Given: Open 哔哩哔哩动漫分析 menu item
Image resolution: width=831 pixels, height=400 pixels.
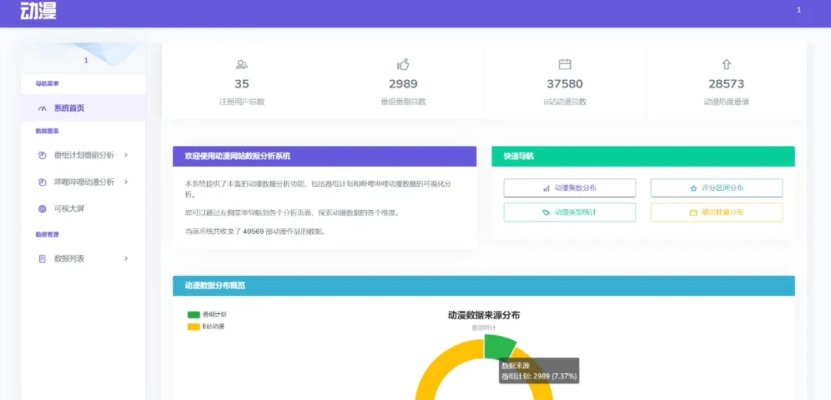Looking at the screenshot, I should pyautogui.click(x=83, y=182).
